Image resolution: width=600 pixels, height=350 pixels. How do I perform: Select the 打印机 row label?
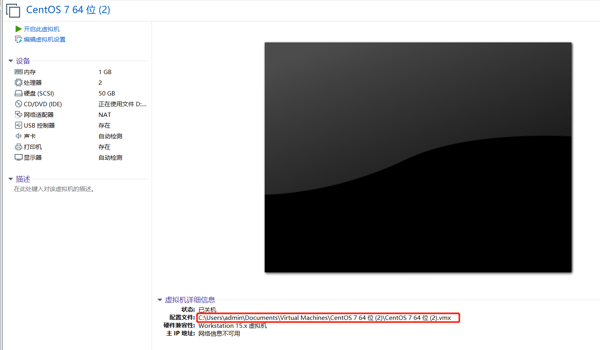[x=33, y=147]
